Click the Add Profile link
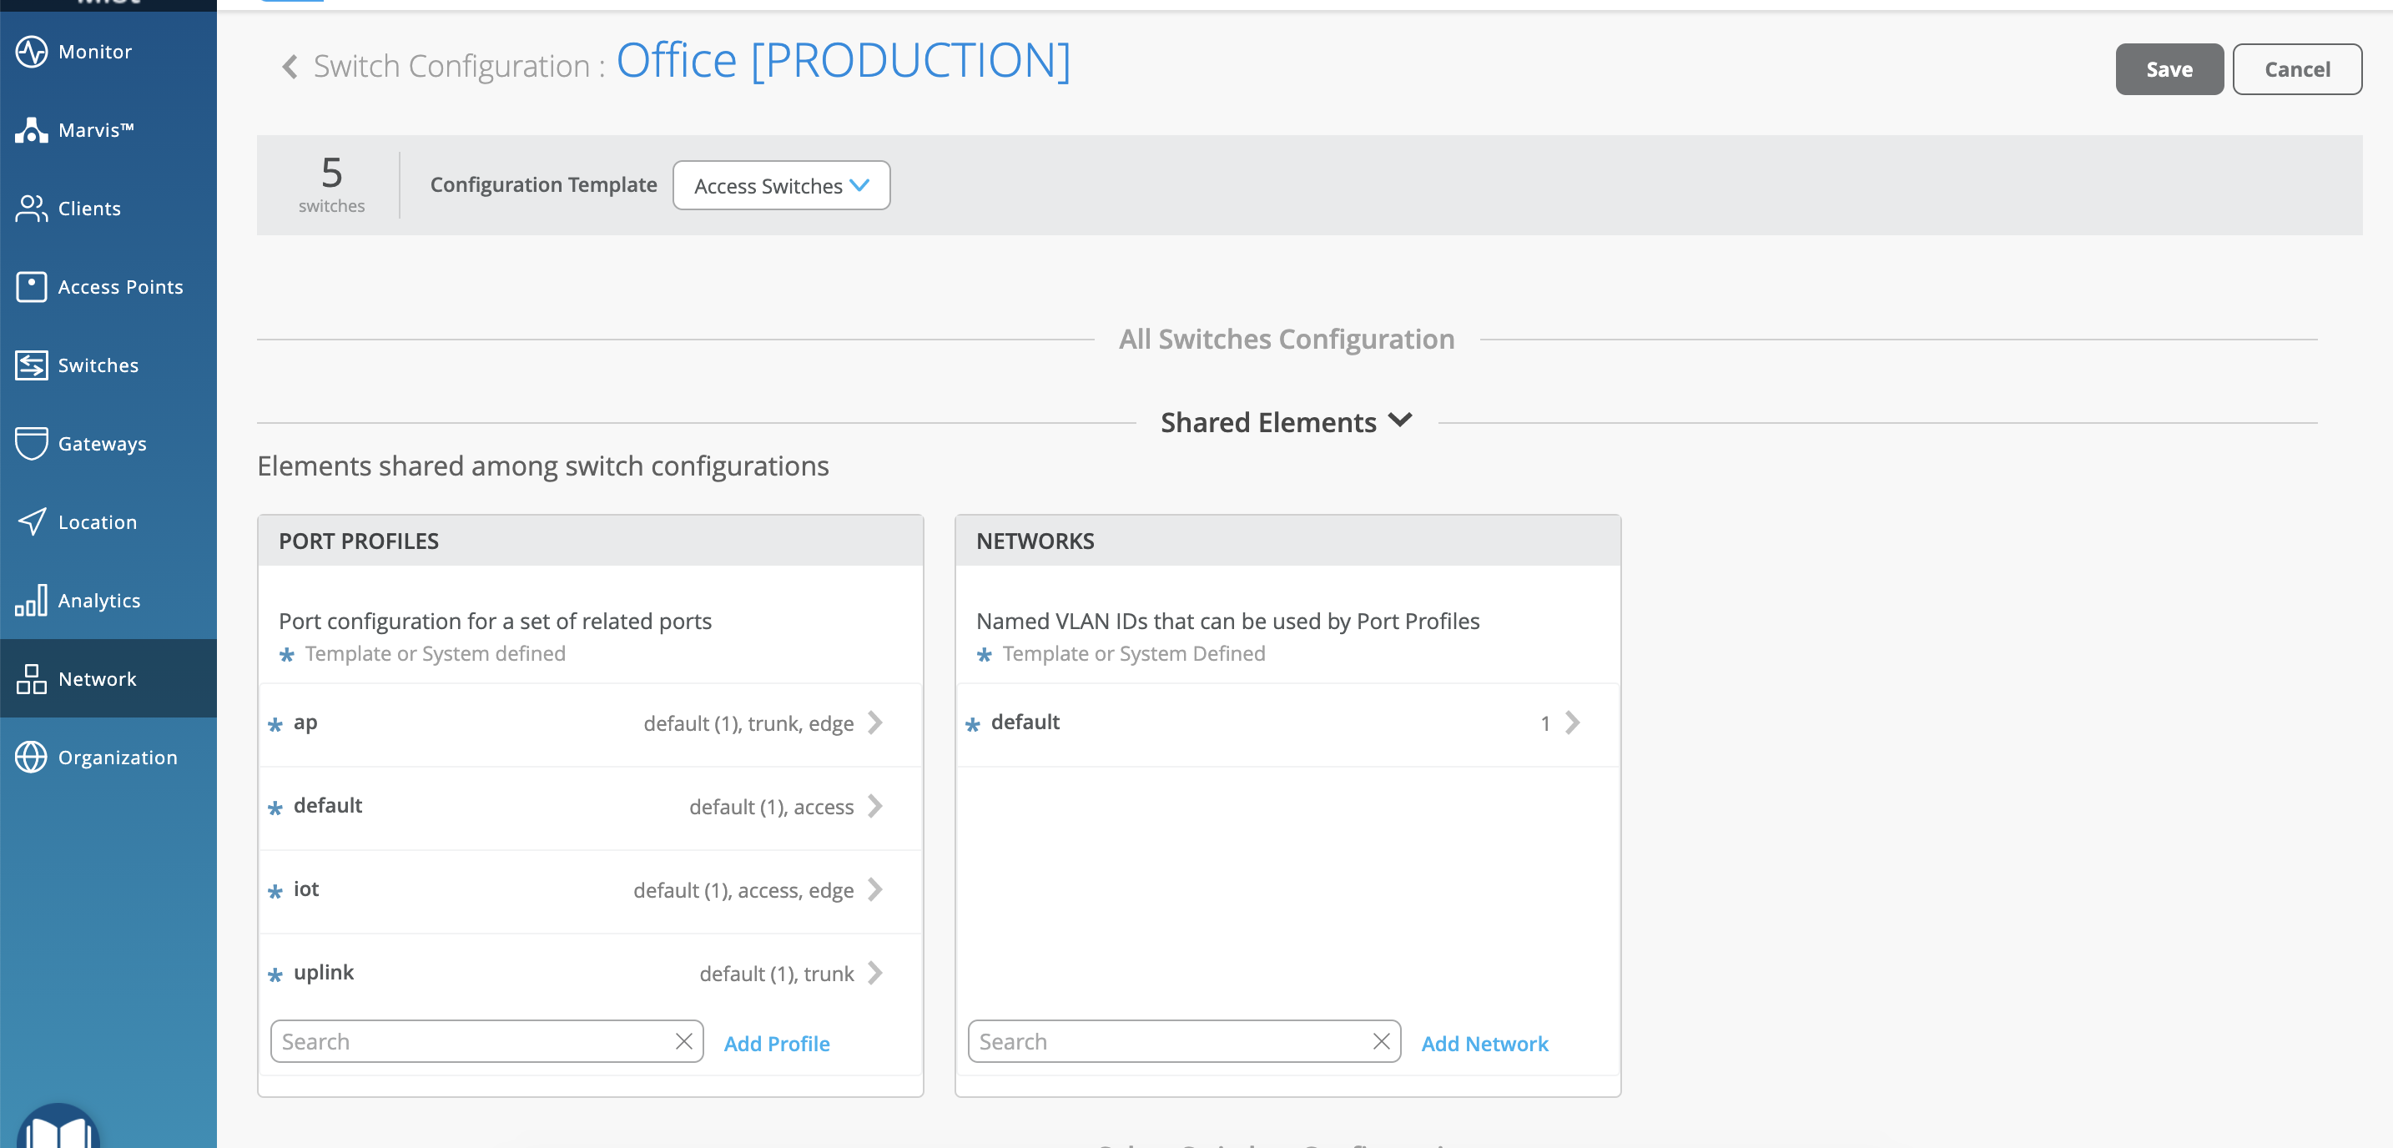 [x=776, y=1044]
